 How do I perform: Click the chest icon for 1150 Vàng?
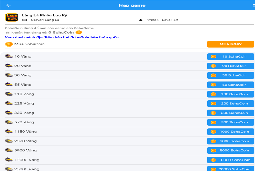(9, 132)
